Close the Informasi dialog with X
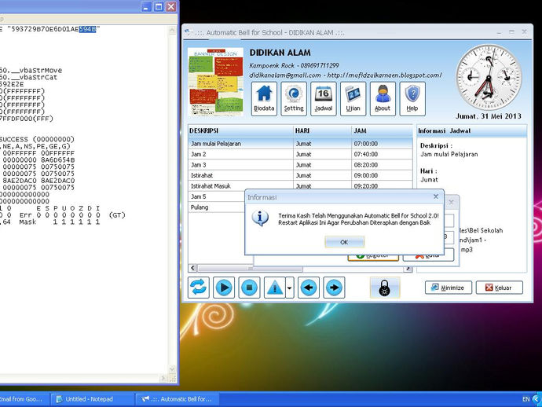Image resolution: width=542 pixels, height=407 pixels. 435,196
